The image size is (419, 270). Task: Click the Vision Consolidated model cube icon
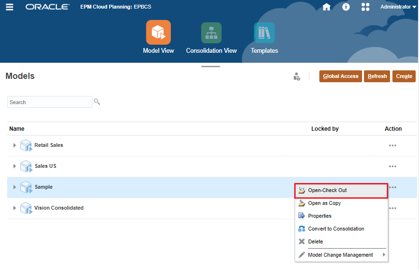(x=26, y=208)
